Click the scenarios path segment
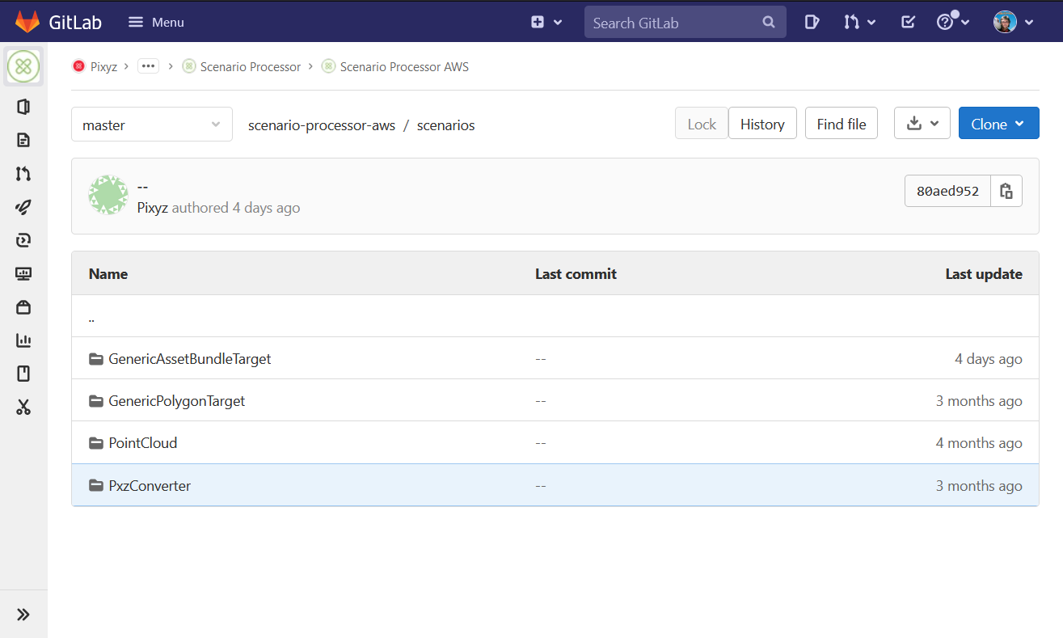Screen dimensions: 1063x638 [446, 125]
